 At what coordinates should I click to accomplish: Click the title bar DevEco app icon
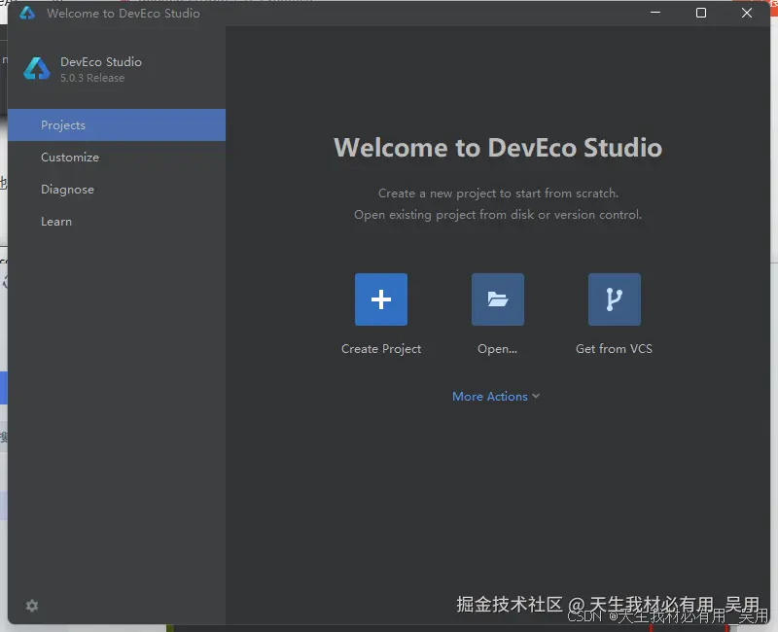tap(27, 13)
